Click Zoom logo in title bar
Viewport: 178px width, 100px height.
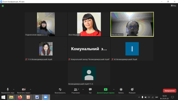pyautogui.click(x=1, y=2)
